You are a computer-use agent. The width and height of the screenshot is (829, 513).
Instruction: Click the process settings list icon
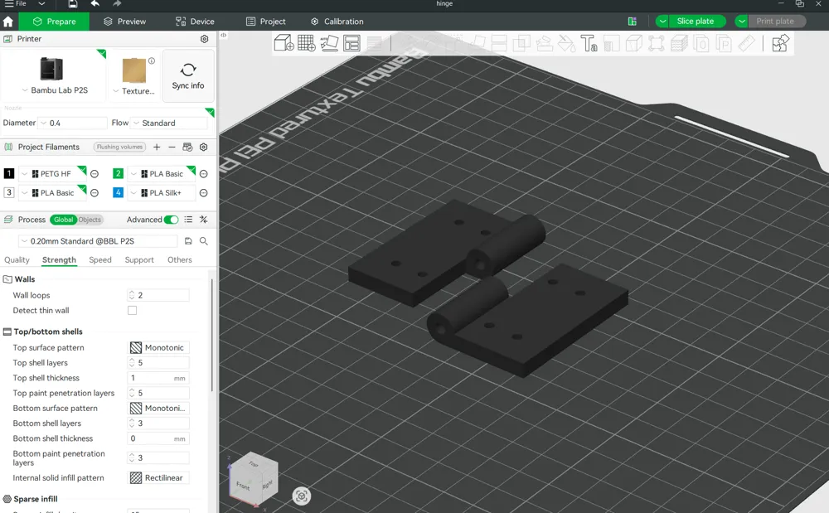pos(188,220)
